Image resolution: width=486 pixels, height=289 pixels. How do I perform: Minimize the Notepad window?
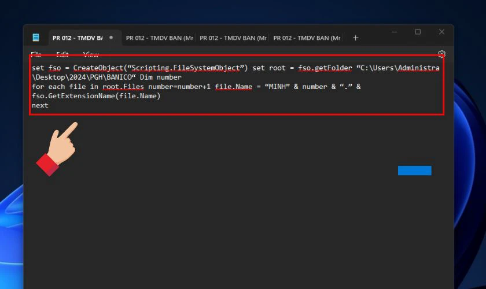pyautogui.click(x=394, y=32)
